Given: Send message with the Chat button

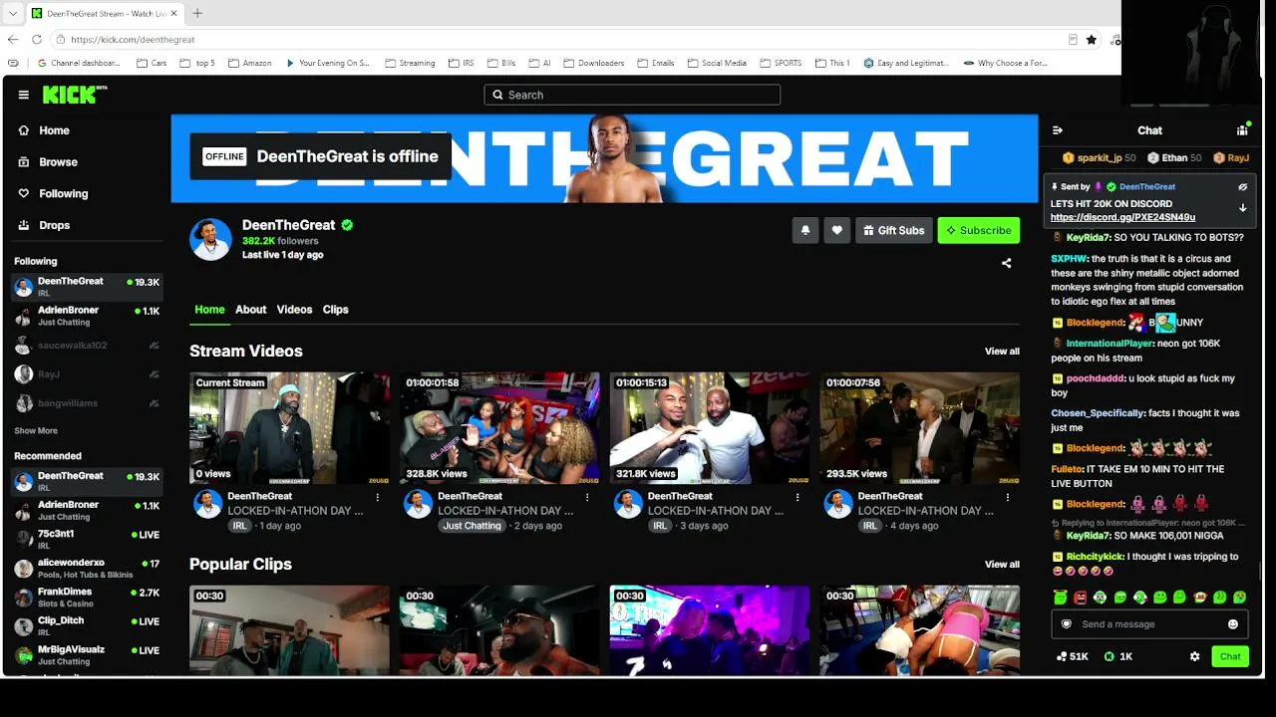Looking at the screenshot, I should [x=1230, y=656].
